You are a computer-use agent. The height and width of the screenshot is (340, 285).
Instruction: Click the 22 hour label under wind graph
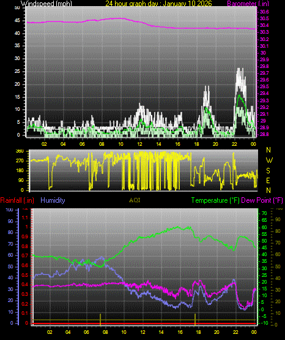coord(234,144)
